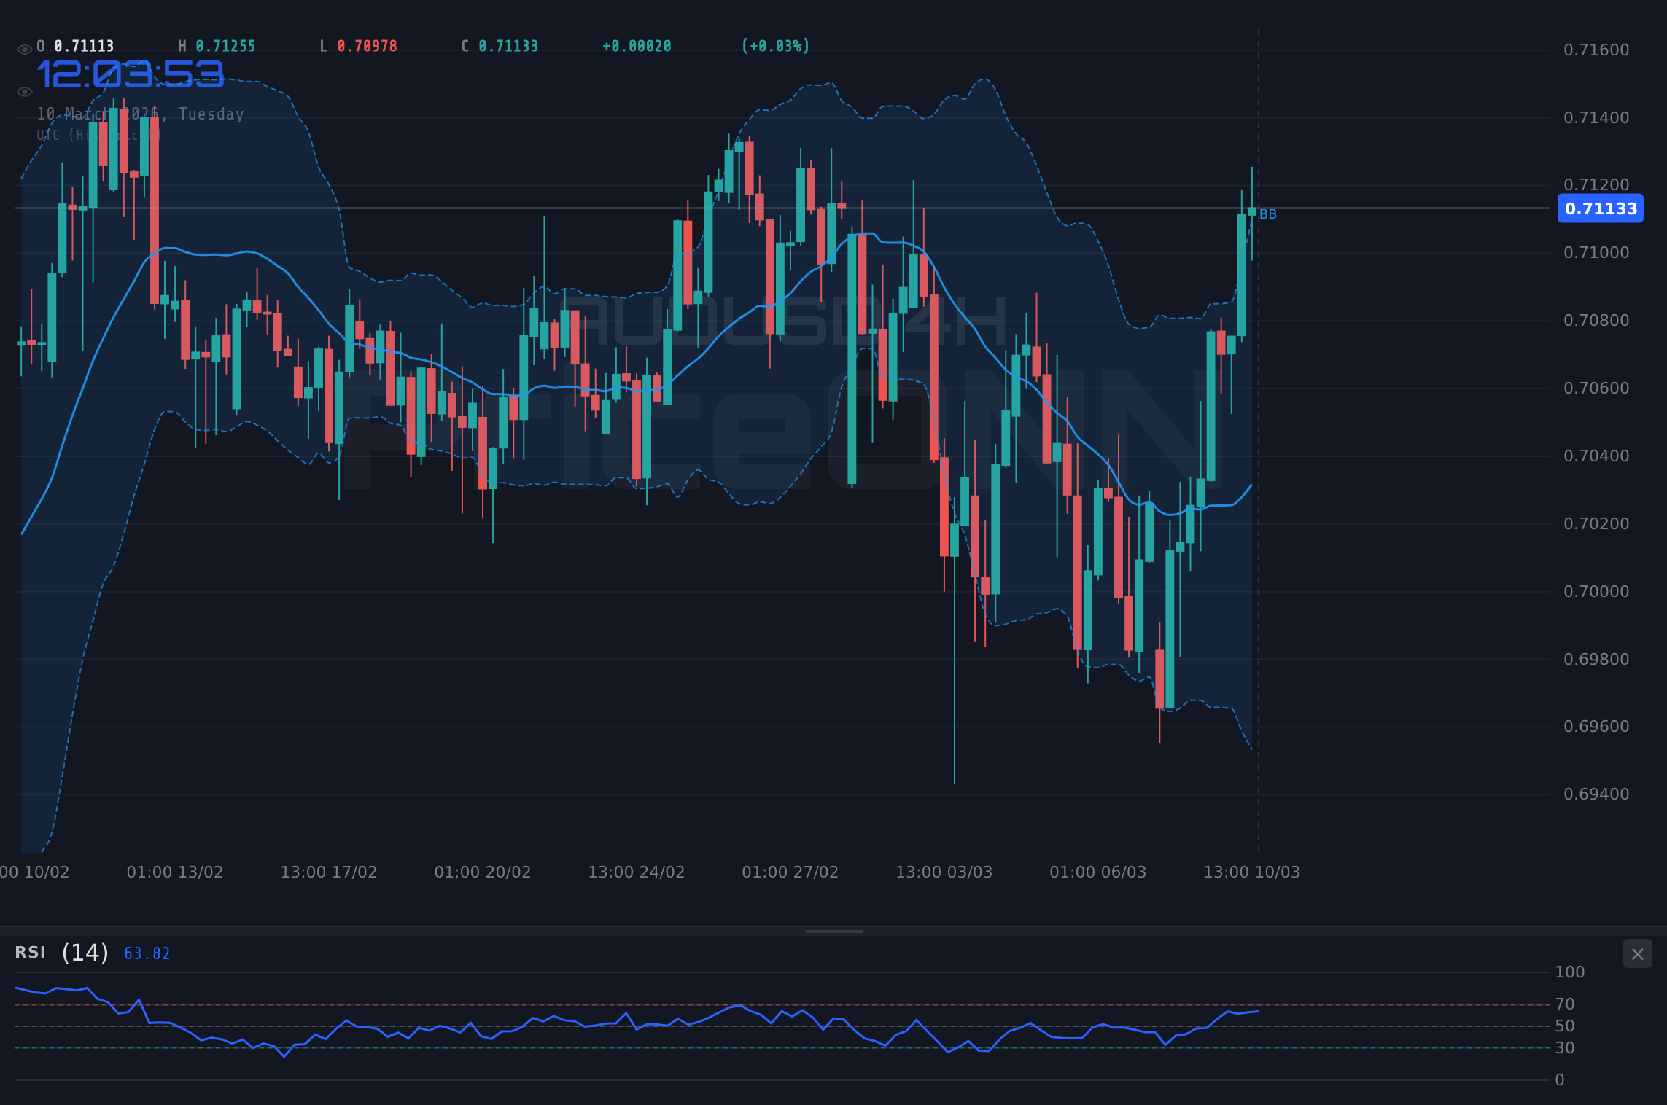This screenshot has width=1667, height=1105.
Task: Click the 0.70000 price axis label
Action: tap(1596, 592)
